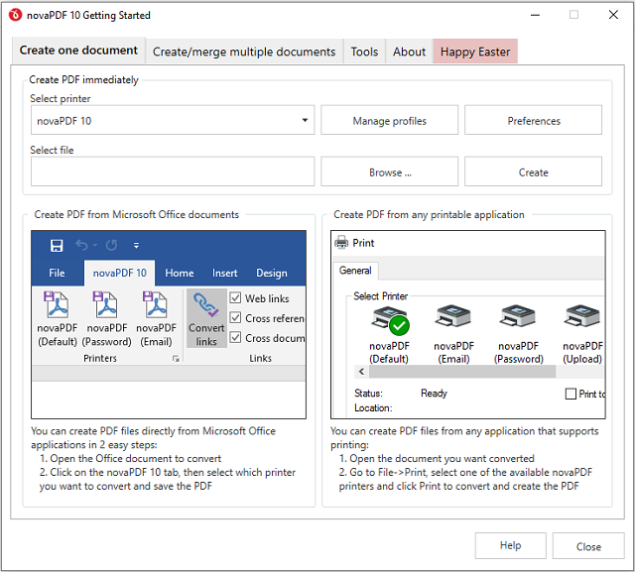Click "Create PDF from any printable application" heading
635x572 pixels.
[429, 214]
